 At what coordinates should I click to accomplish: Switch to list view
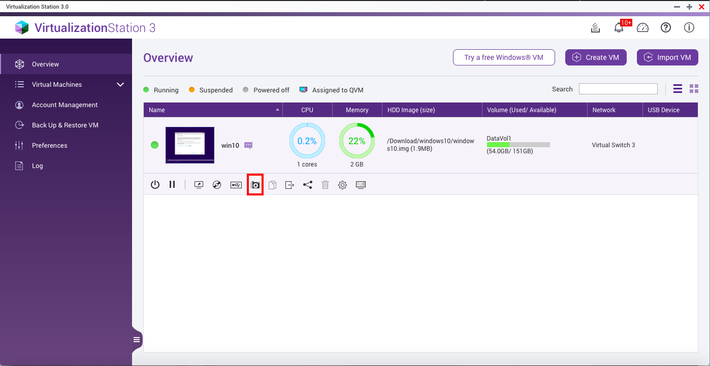(x=677, y=89)
